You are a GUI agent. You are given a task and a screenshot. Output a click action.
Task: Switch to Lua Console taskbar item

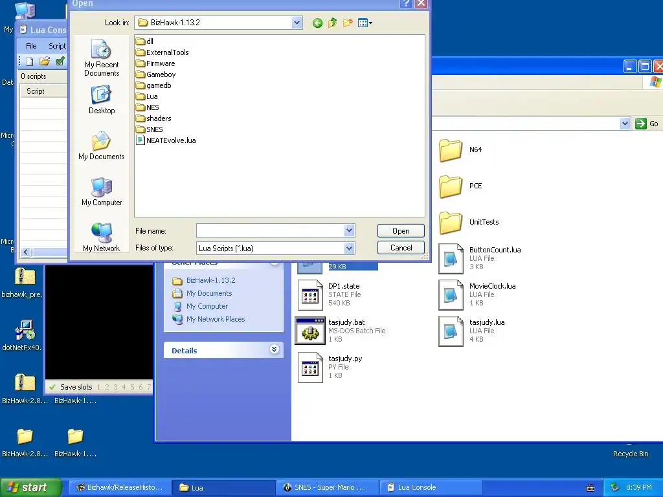click(431, 487)
